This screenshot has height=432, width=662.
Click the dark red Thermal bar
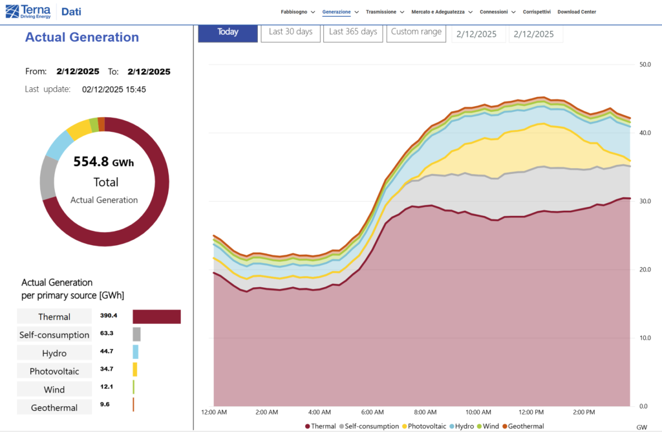(x=156, y=317)
